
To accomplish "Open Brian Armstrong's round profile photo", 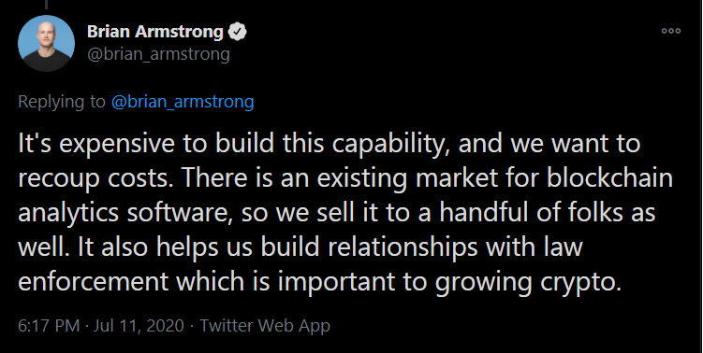I will [46, 43].
